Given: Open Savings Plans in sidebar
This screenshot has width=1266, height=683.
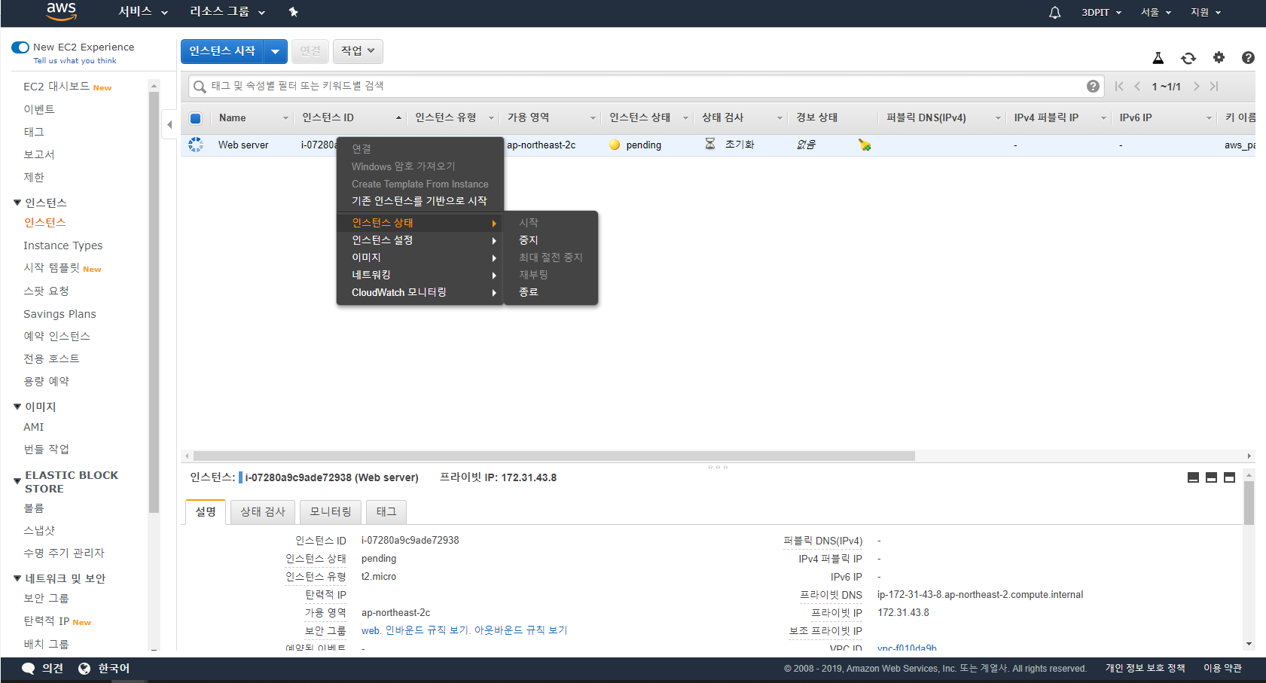Looking at the screenshot, I should click(59, 314).
